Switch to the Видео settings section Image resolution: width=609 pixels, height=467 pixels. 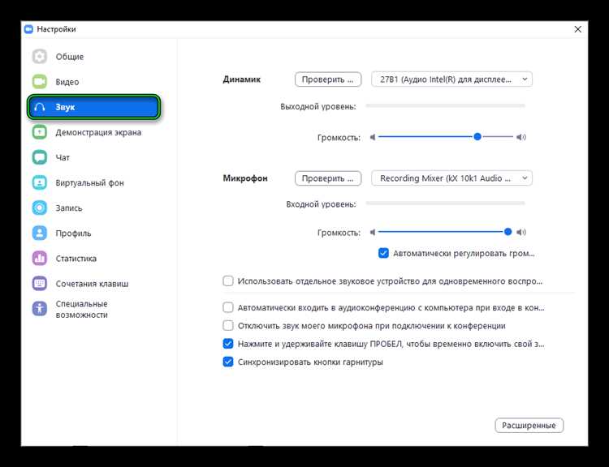click(x=67, y=82)
